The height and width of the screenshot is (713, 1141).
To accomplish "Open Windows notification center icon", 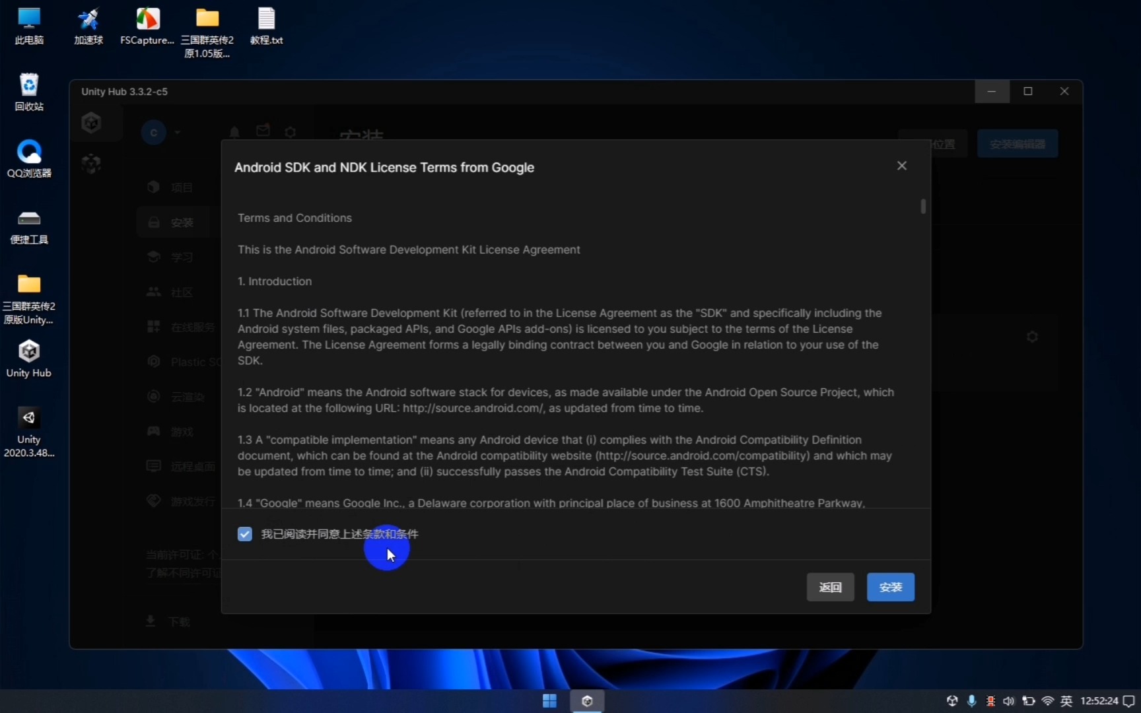I will [x=1129, y=701].
